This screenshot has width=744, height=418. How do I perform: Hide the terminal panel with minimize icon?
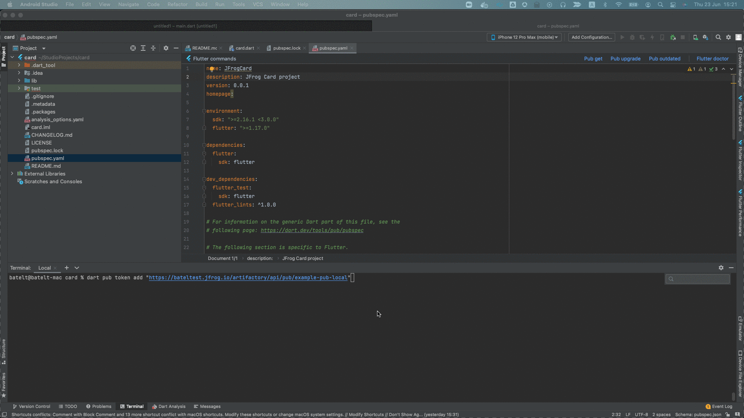point(731,268)
